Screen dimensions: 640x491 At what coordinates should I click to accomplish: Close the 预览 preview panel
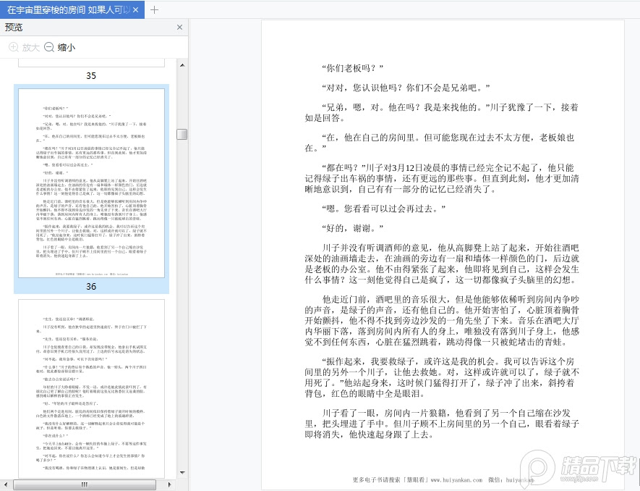point(179,27)
